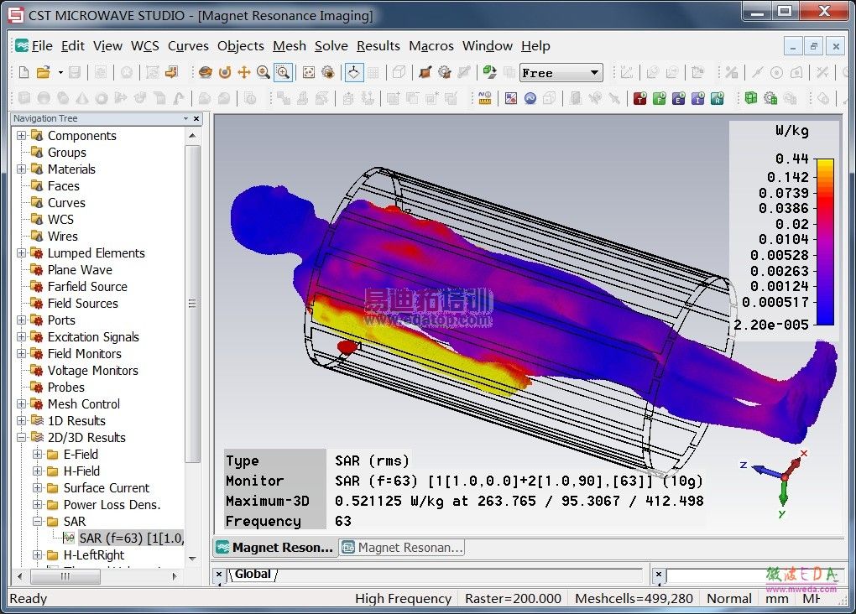Close the Navigation Tree panel
Screen dimensions: 856x614
(x=196, y=119)
